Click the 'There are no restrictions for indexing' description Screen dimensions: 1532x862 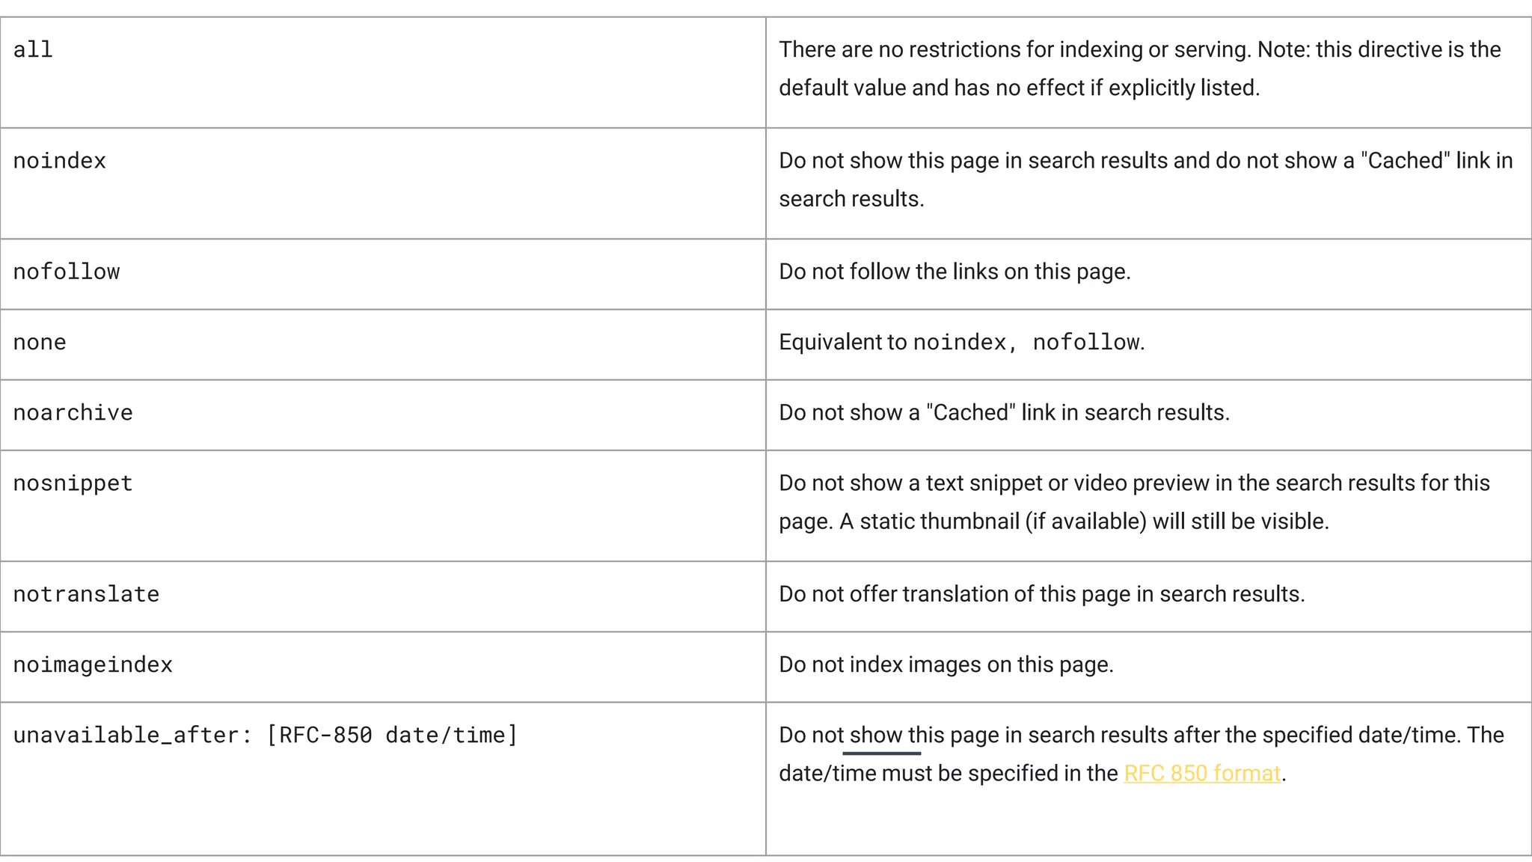click(x=1140, y=69)
